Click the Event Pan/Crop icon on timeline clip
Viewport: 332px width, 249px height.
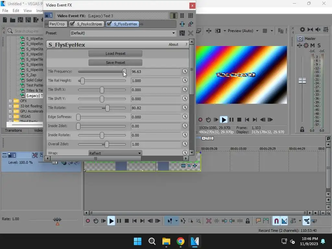pos(189,166)
